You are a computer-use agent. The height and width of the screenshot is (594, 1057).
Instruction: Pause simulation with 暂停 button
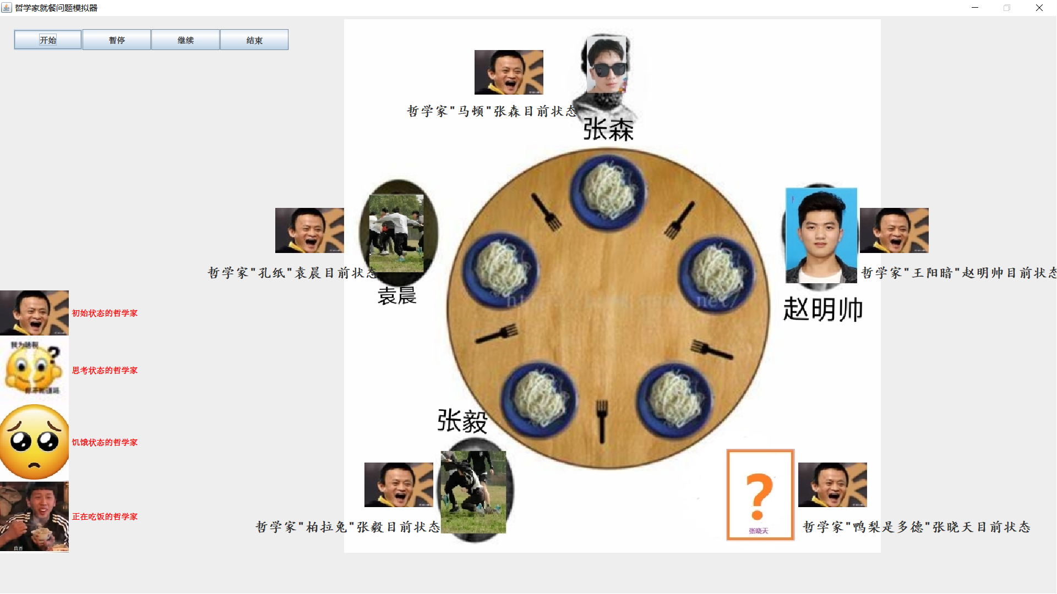(x=117, y=40)
